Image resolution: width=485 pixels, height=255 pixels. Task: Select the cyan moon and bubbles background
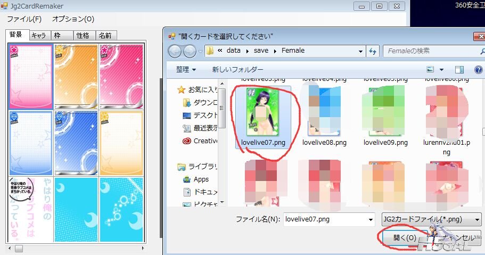point(121,209)
